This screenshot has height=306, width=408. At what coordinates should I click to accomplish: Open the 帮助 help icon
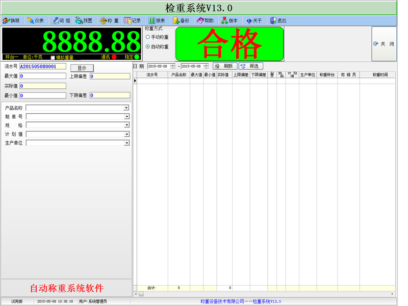(x=205, y=20)
